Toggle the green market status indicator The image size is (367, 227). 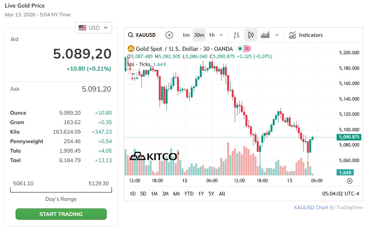(240, 49)
